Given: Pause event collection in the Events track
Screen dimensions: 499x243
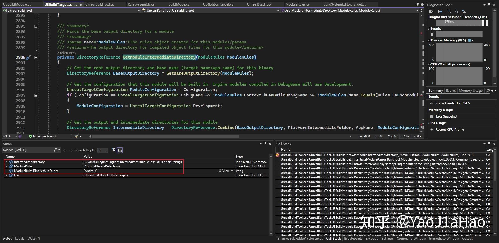Looking at the screenshot, I should pyautogui.click(x=432, y=34).
